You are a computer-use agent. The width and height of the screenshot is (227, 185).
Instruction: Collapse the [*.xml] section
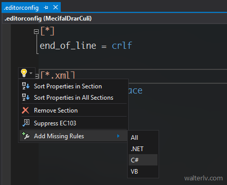[x=37, y=76]
